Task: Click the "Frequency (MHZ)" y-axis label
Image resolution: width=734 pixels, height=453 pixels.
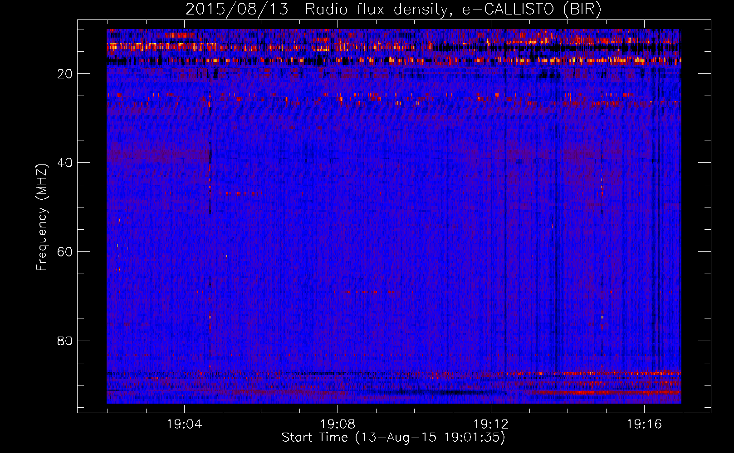Action: pos(41,217)
